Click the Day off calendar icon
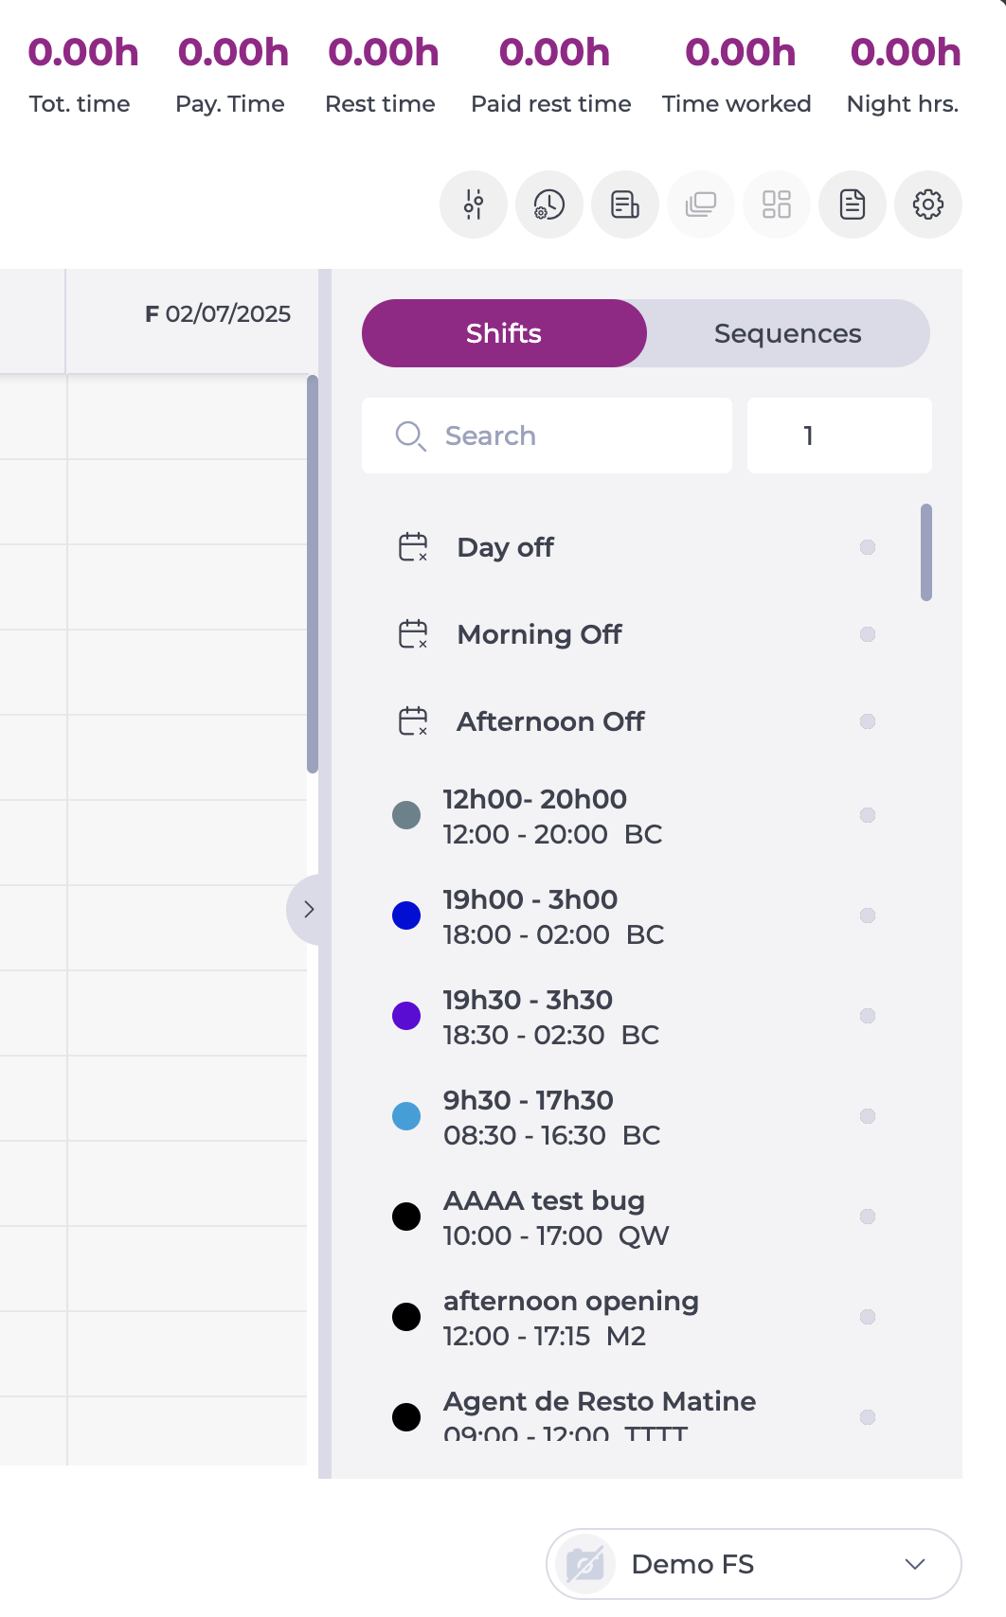This screenshot has height=1617, width=1006. pos(412,546)
